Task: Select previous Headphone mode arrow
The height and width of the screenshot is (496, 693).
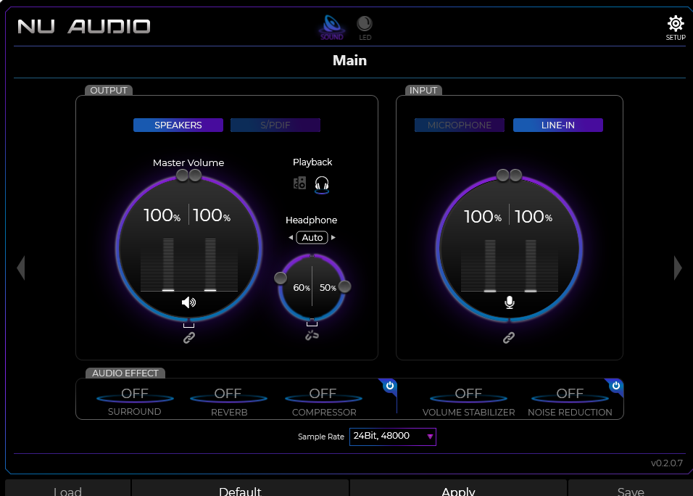Action: pyautogui.click(x=291, y=237)
